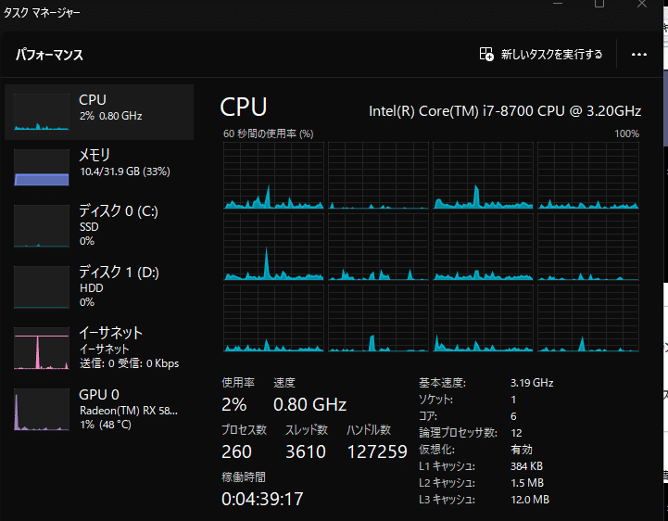Select the イーサネット pink graph thumbnail
This screenshot has width=668, height=521.
pyautogui.click(x=42, y=348)
